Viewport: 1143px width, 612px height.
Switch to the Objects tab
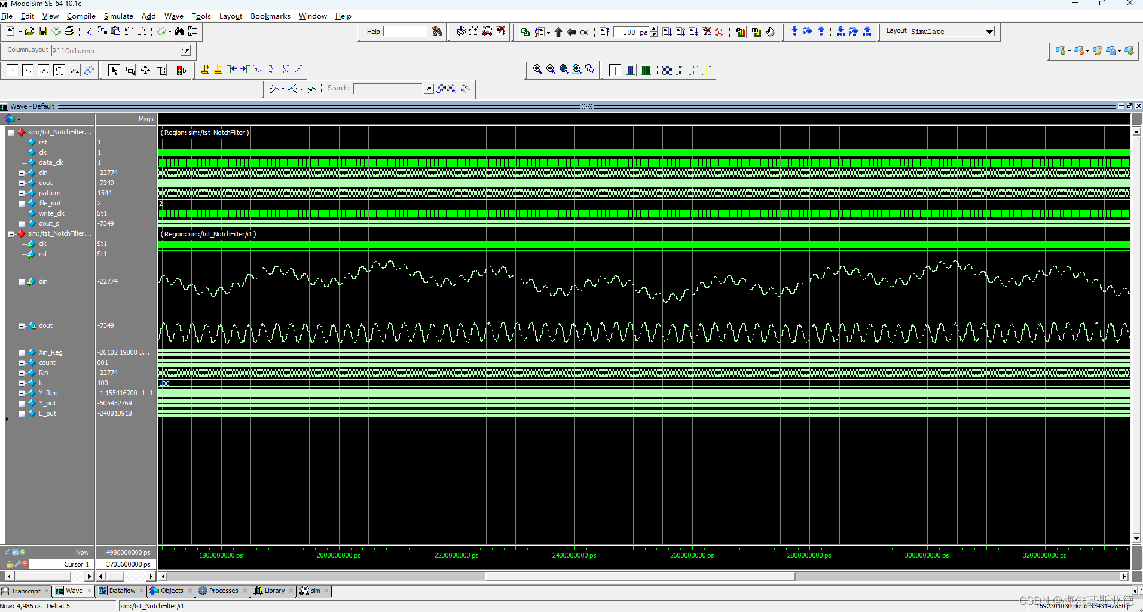172,591
